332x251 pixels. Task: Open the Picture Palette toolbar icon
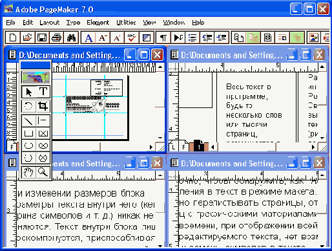tap(314, 38)
